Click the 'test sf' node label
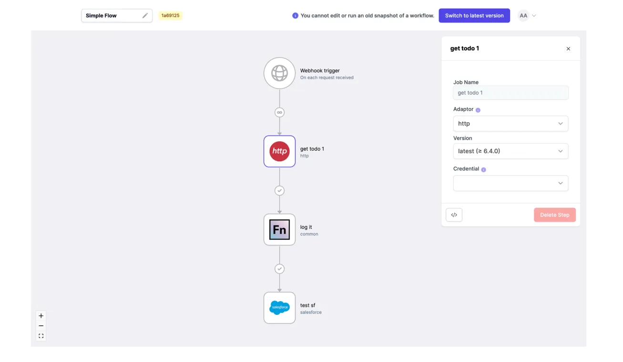Viewport: 623px width, 362px height. tap(307, 305)
